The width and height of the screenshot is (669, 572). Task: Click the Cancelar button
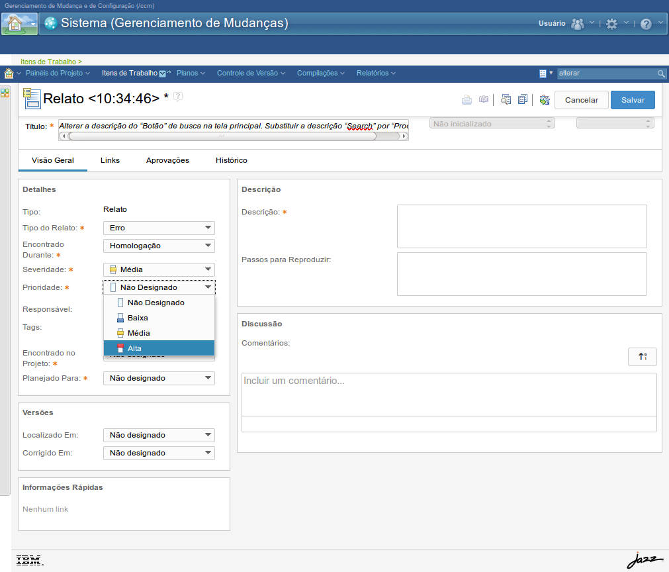[x=582, y=101]
